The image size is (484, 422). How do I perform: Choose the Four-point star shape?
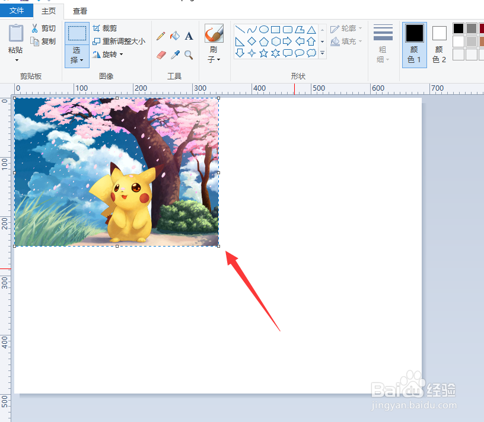point(251,53)
